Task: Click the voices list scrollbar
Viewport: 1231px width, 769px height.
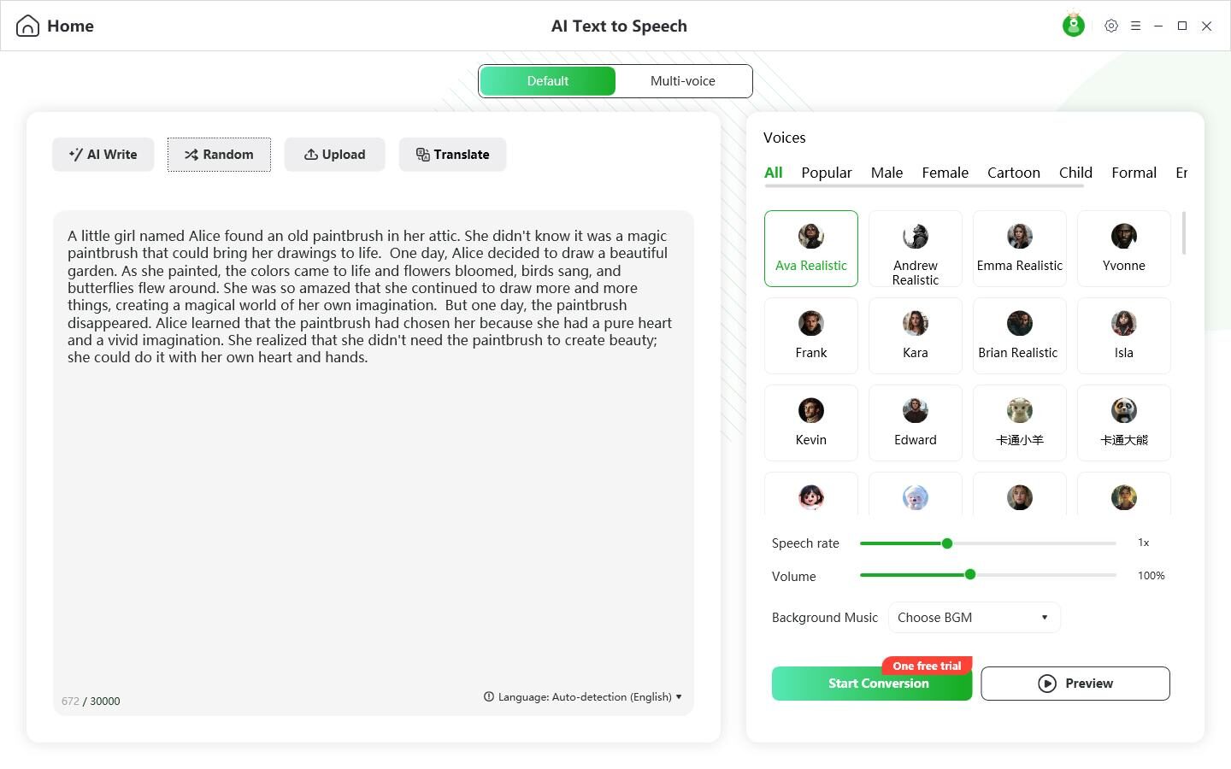Action: (1184, 232)
